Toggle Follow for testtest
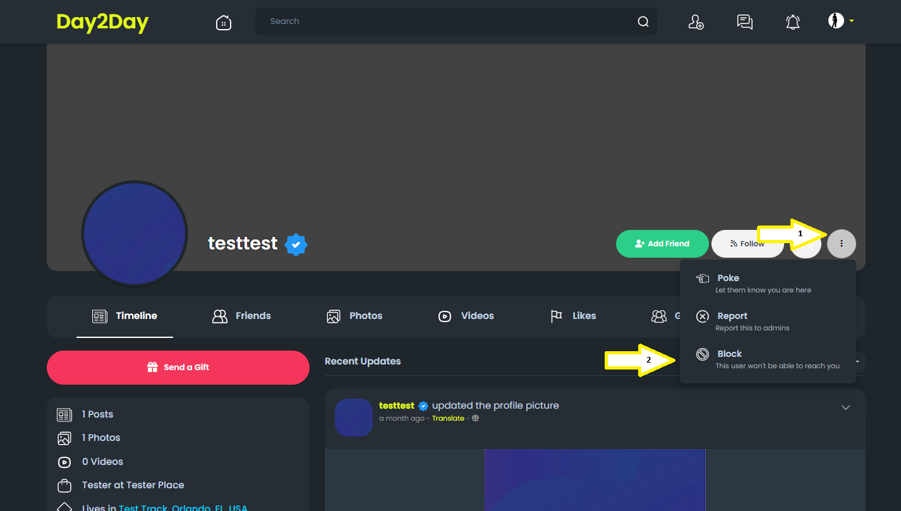 click(x=747, y=243)
